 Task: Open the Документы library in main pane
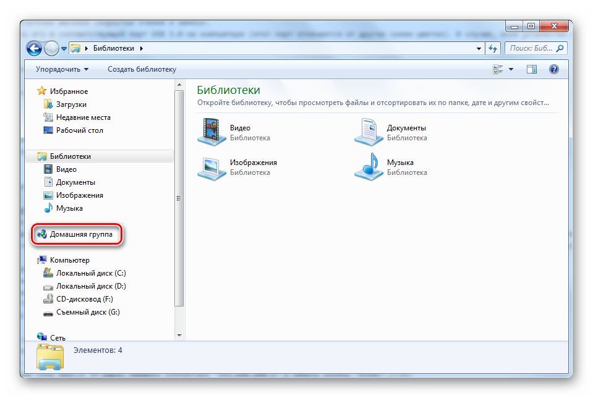(369, 132)
